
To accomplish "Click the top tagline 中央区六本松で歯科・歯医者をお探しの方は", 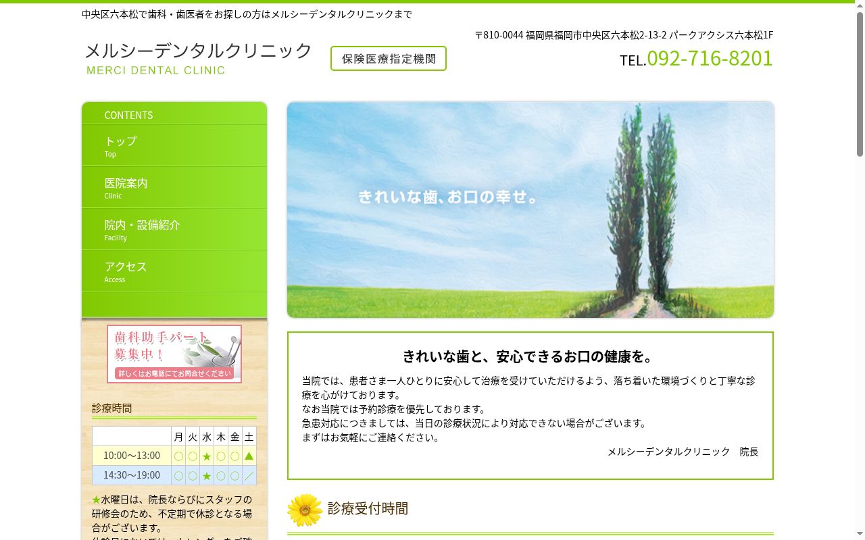I will pos(247,14).
